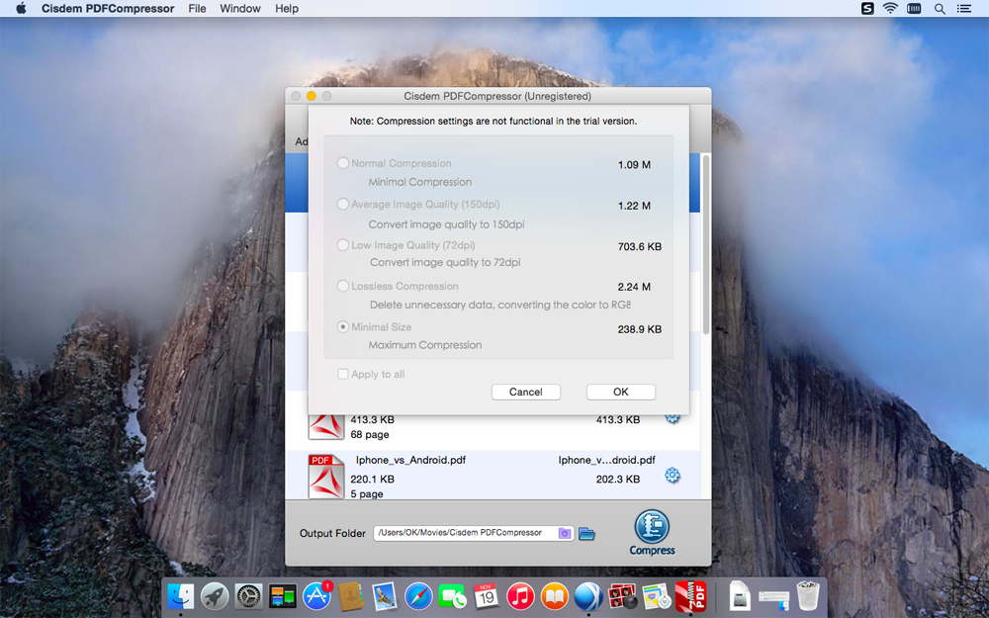The image size is (989, 618).
Task: Click the Output Folder label
Action: [x=332, y=534]
